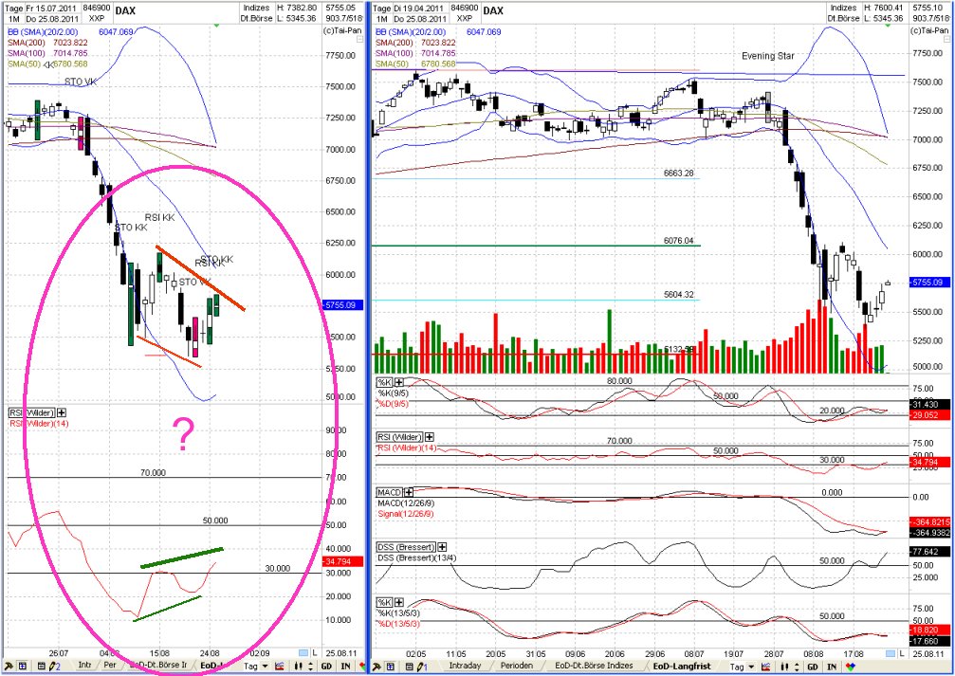Viewport: 955px width, 676px height.
Task: Click the pointer tool icon in the right chart toolbar
Action: [375, 667]
